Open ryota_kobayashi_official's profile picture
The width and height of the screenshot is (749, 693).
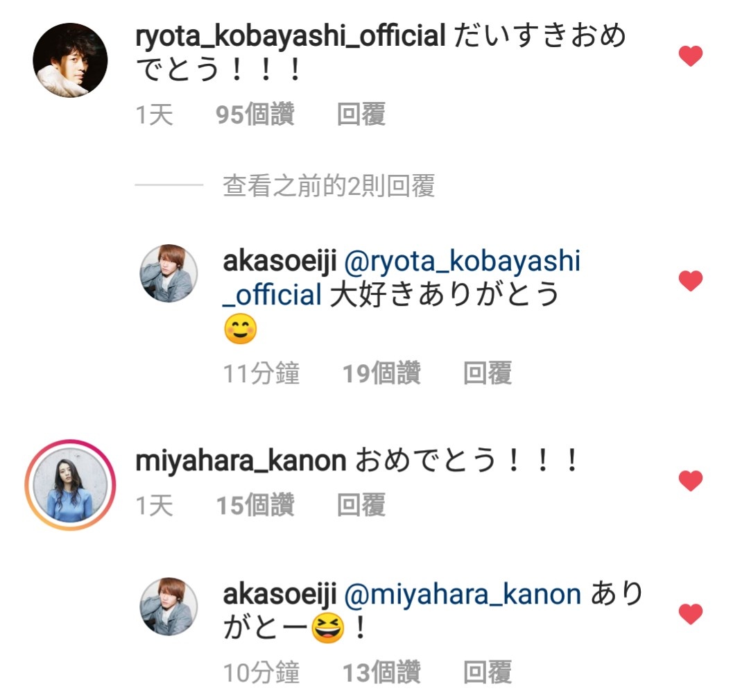70,60
